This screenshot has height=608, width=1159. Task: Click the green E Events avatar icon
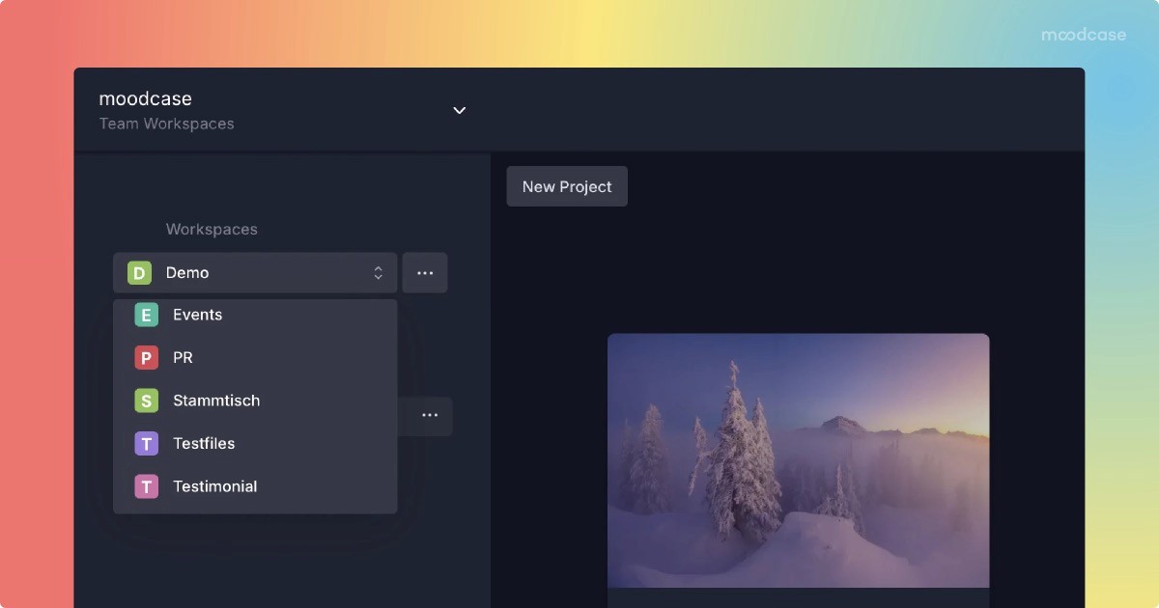[146, 315]
